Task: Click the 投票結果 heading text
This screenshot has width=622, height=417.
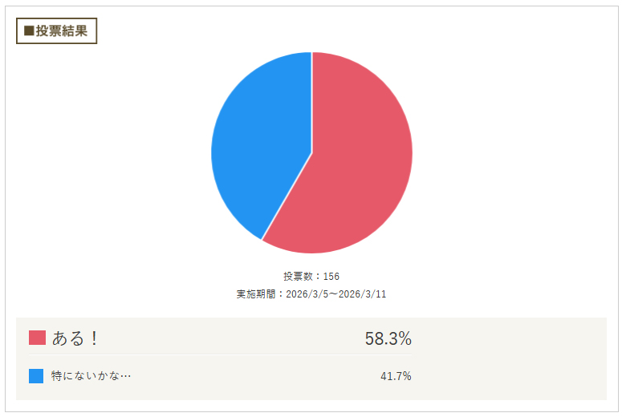Action: click(x=62, y=31)
